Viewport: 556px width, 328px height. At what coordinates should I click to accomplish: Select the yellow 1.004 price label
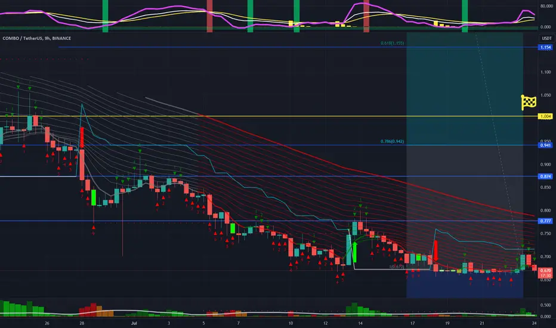[545, 116]
